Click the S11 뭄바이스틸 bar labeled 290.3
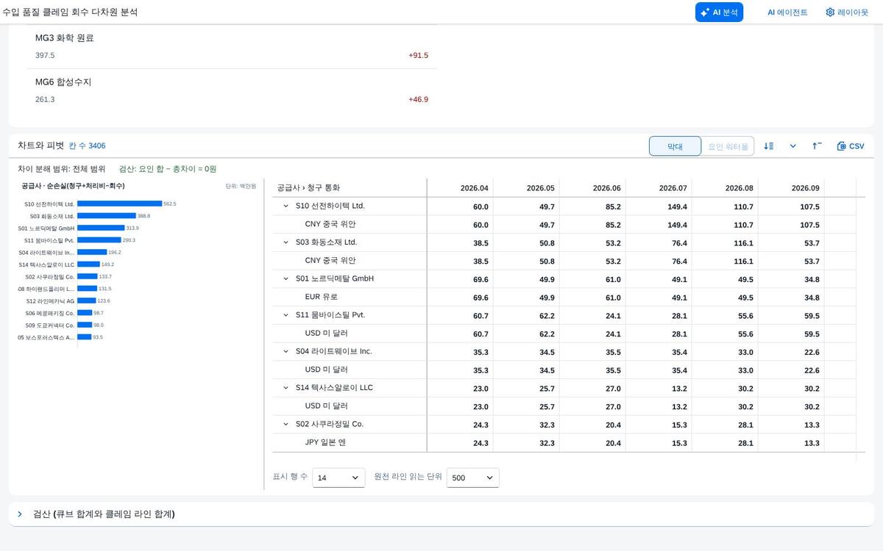Viewport: 883px width, 551px height. click(99, 240)
